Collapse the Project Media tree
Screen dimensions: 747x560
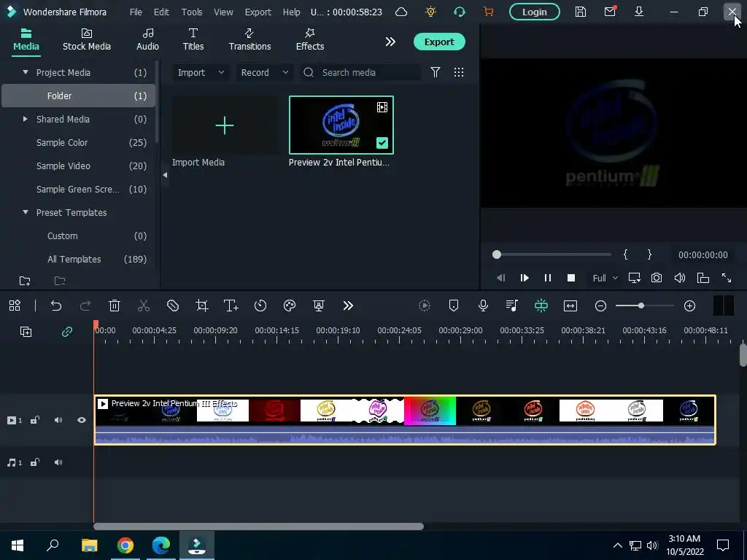26,72
